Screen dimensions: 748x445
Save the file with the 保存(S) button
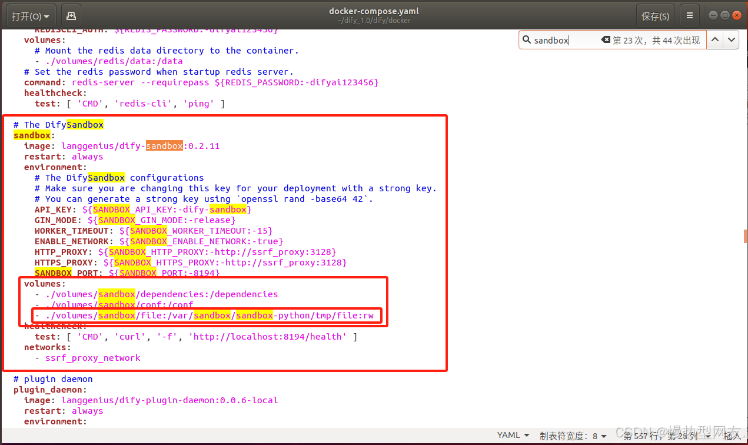(655, 16)
